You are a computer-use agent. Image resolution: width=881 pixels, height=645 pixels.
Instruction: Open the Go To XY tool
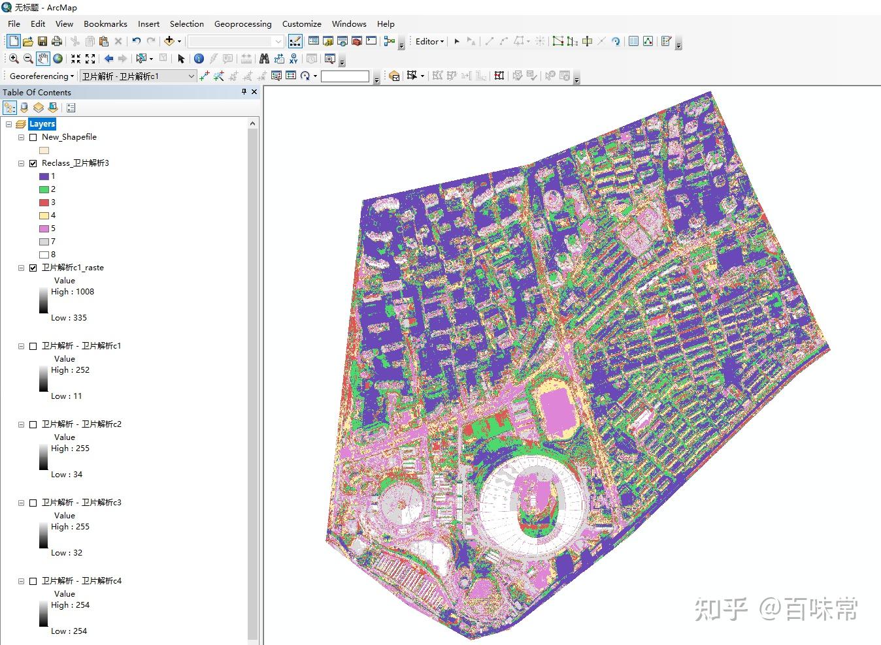click(x=293, y=59)
